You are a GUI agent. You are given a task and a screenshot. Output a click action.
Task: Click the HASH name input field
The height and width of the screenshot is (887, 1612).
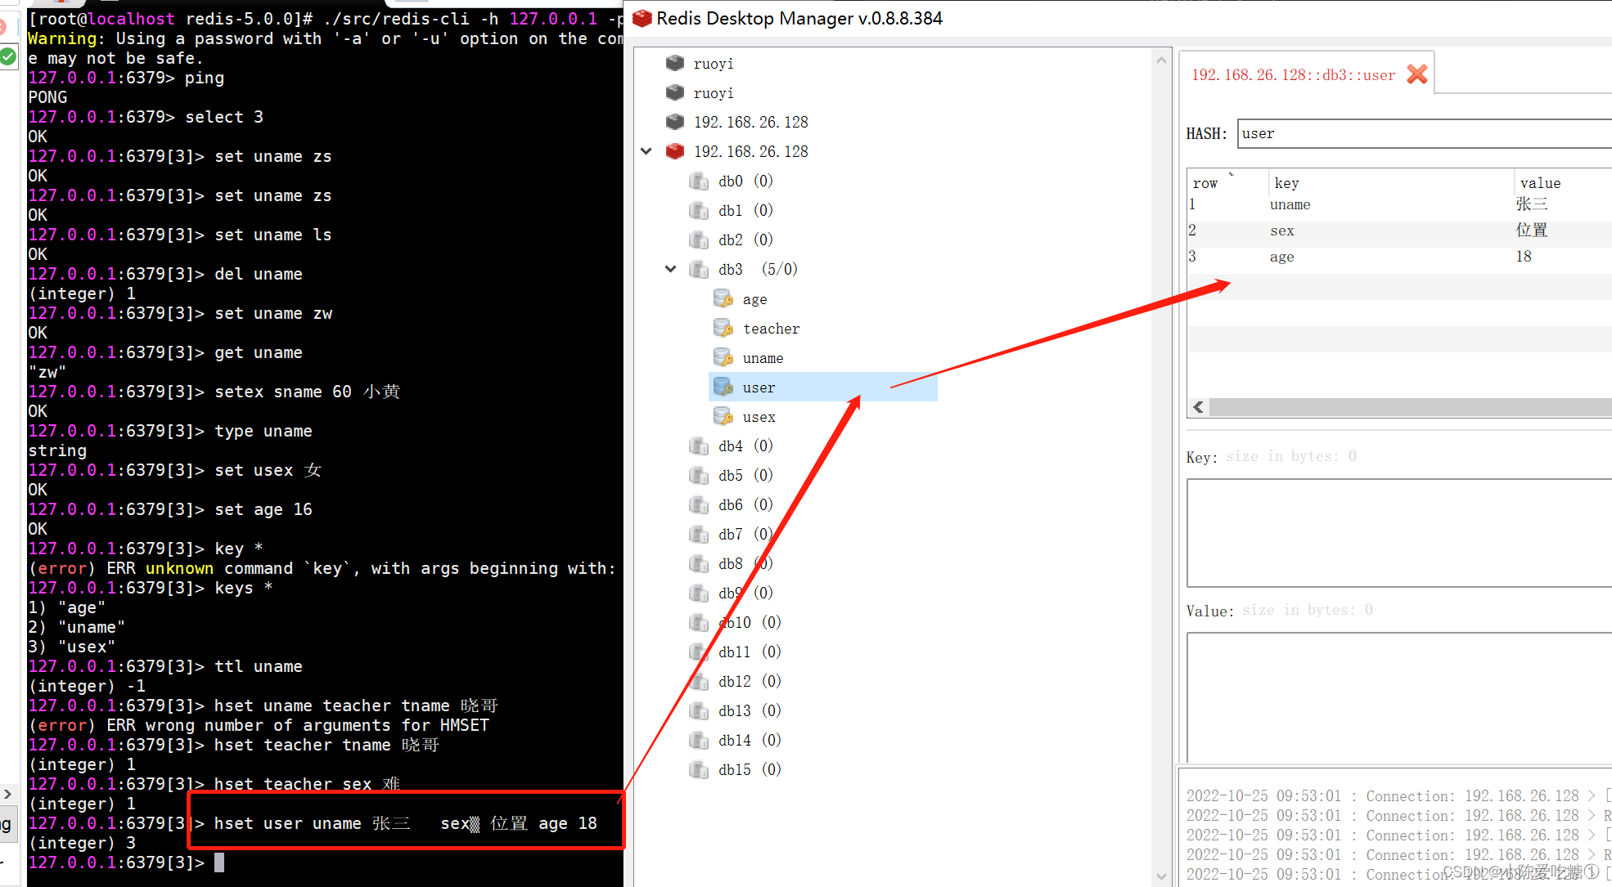[x=1424, y=133]
